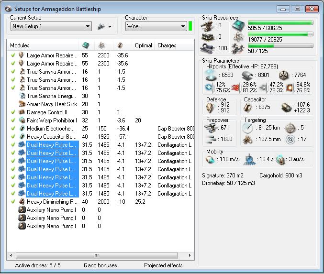Click the Heavy Diminishing Power module icon
Screen dimensions: 324x274
pyautogui.click(x=22, y=201)
